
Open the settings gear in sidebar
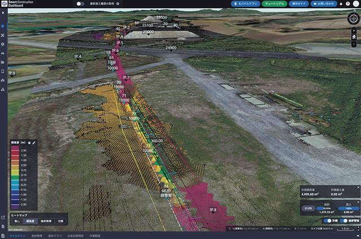(x=3, y=44)
